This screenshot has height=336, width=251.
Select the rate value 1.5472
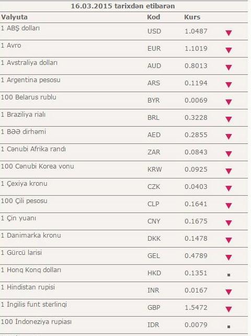point(196,308)
